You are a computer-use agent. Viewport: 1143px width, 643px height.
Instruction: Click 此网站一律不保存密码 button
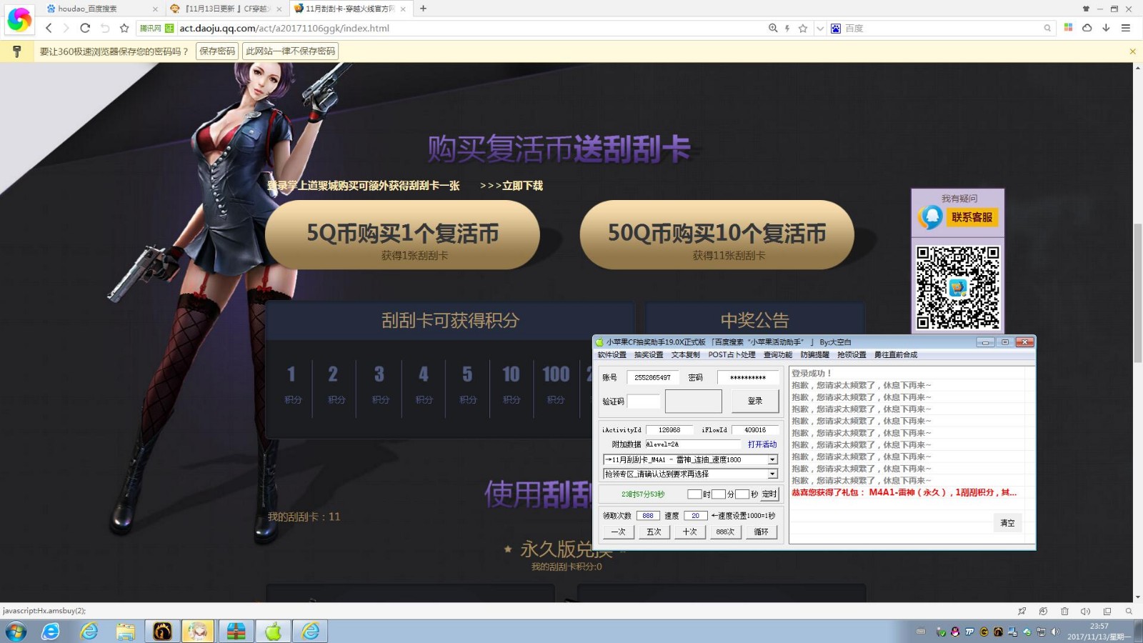click(x=290, y=51)
